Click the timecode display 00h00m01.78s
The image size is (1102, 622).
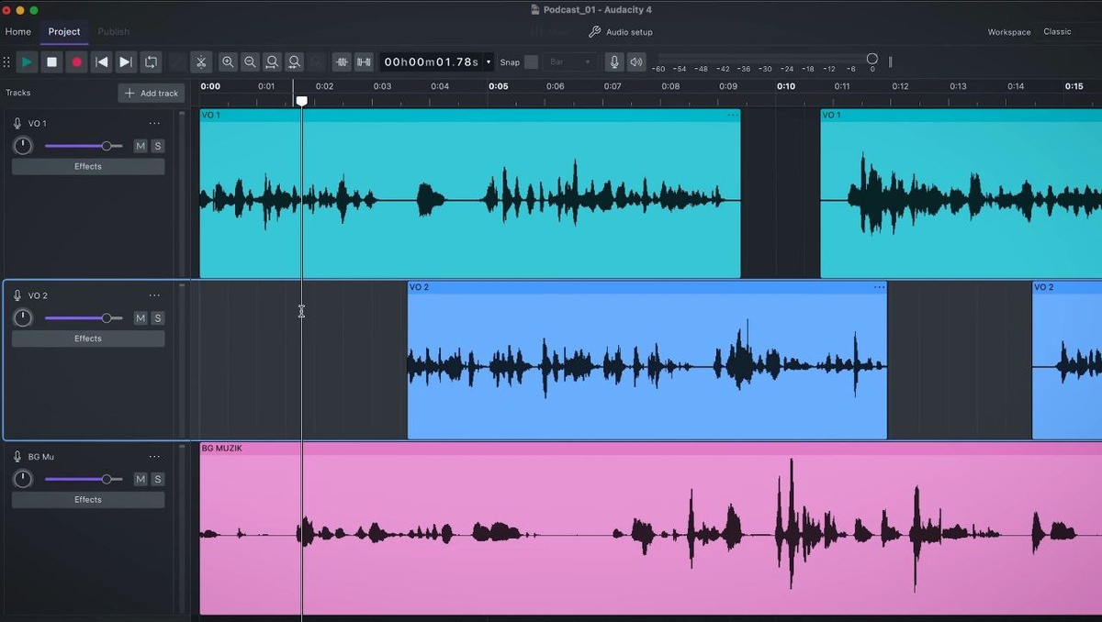(431, 62)
